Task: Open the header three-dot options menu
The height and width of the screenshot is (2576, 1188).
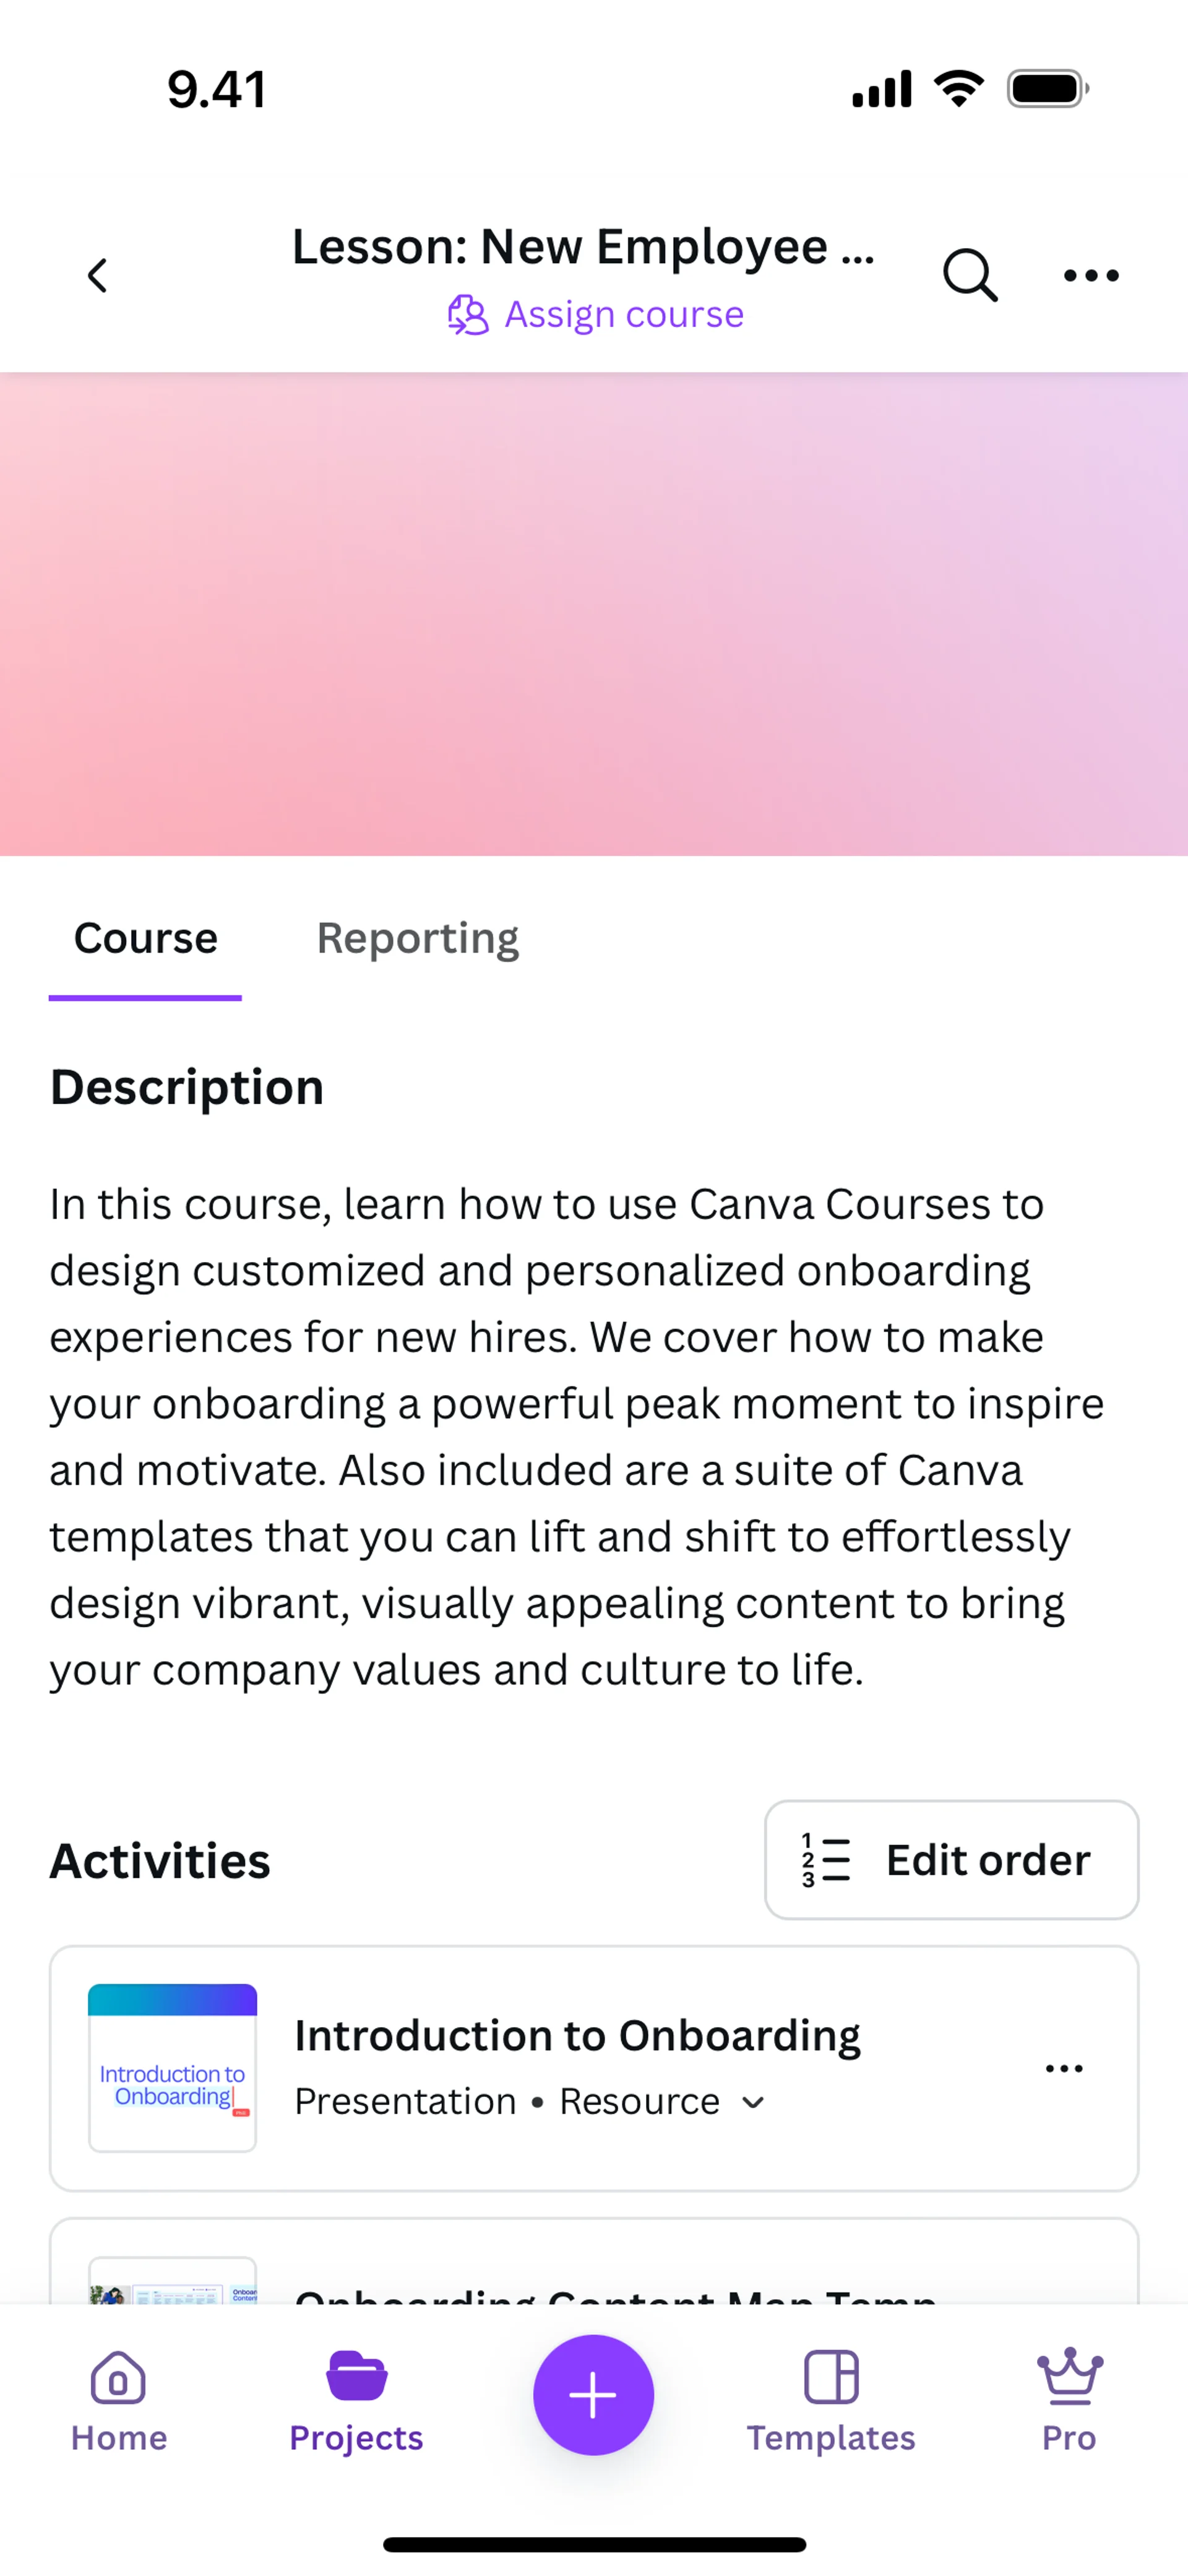Action: pos(1090,275)
